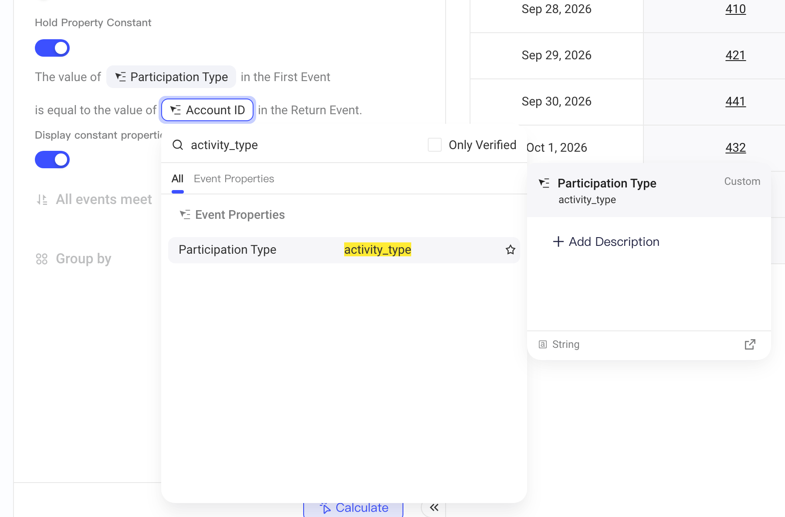
Task: Click the All events meet filter icon
Action: (x=42, y=200)
